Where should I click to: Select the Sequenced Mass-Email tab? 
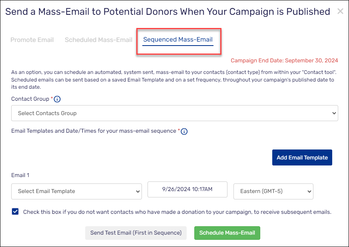(178, 40)
